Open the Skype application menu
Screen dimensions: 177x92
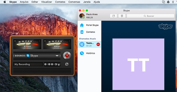[x=13, y=2]
